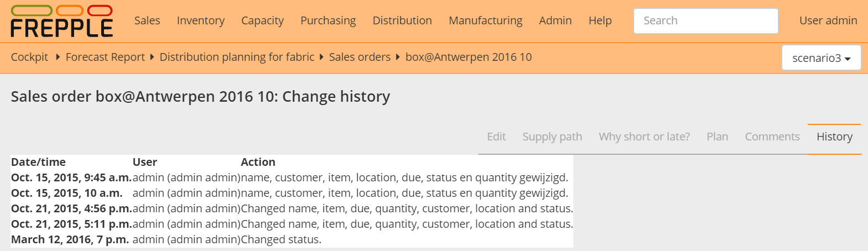Open the Help menu
Screen dimensions: 868x251
[x=600, y=21]
